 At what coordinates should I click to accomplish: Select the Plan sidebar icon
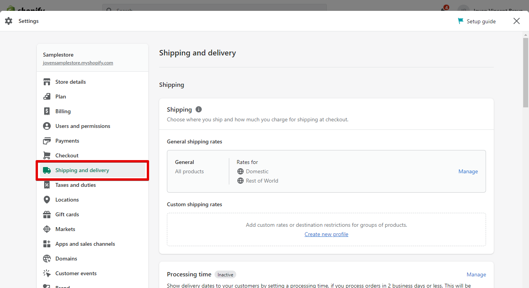46,97
